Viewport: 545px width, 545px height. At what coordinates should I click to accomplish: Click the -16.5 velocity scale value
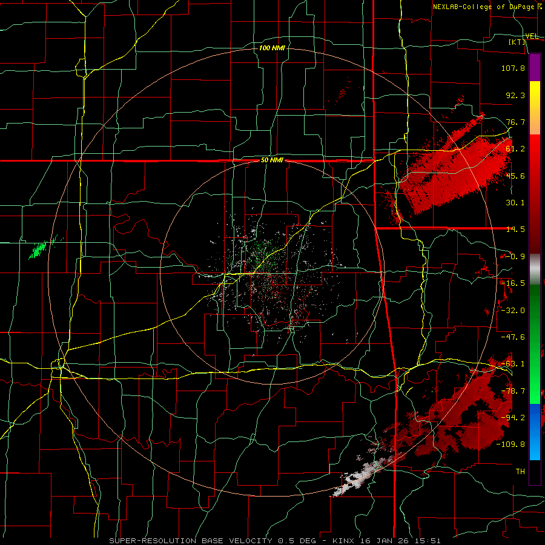click(x=513, y=283)
